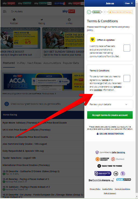The image size is (138, 199).
Task: Open the Racing horse icon
Action: pos(42,20)
